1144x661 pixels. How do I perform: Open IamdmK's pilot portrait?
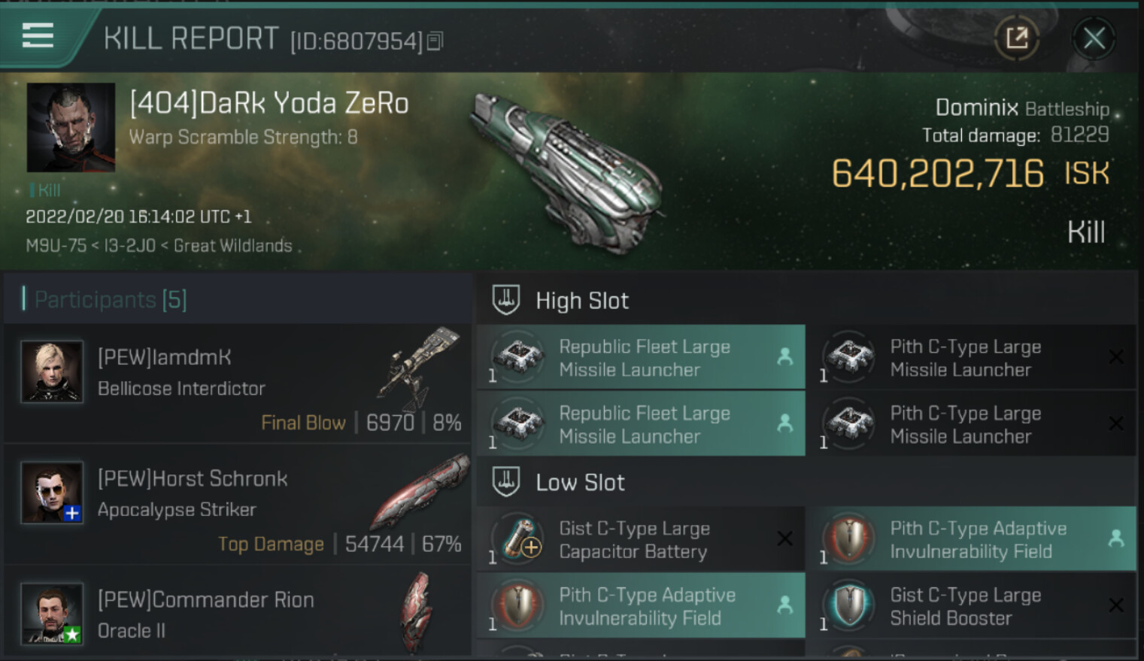52,371
